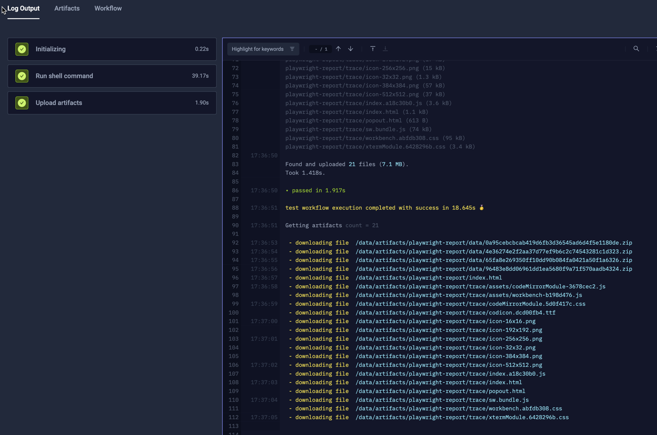Viewport: 657px width, 435px height.
Task: Toggle the Run shell command step open
Action: [x=111, y=76]
